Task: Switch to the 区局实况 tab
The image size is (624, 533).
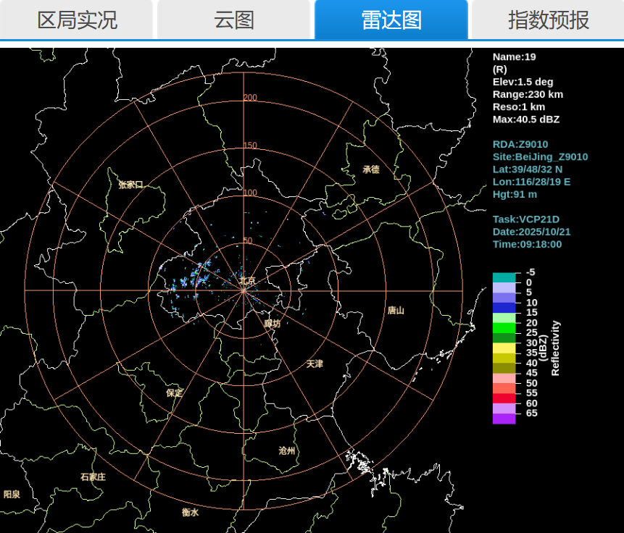Action: pos(77,20)
